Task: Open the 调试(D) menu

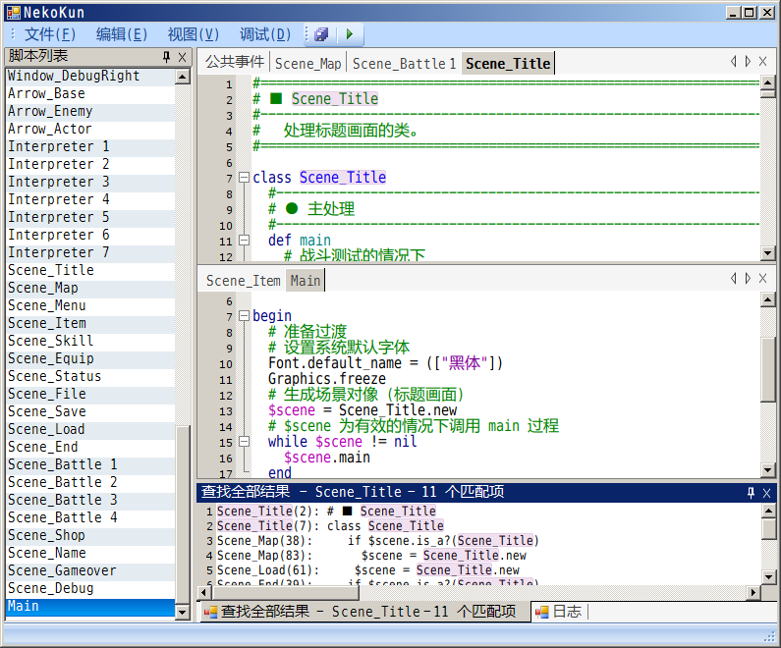Action: click(x=265, y=34)
